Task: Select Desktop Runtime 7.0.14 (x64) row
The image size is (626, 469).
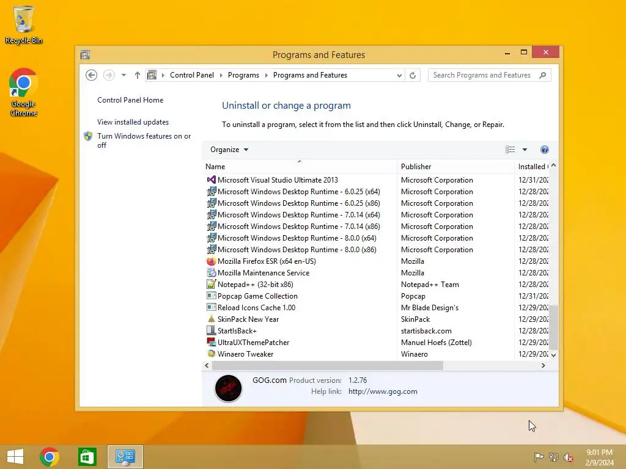Action: pos(376,214)
